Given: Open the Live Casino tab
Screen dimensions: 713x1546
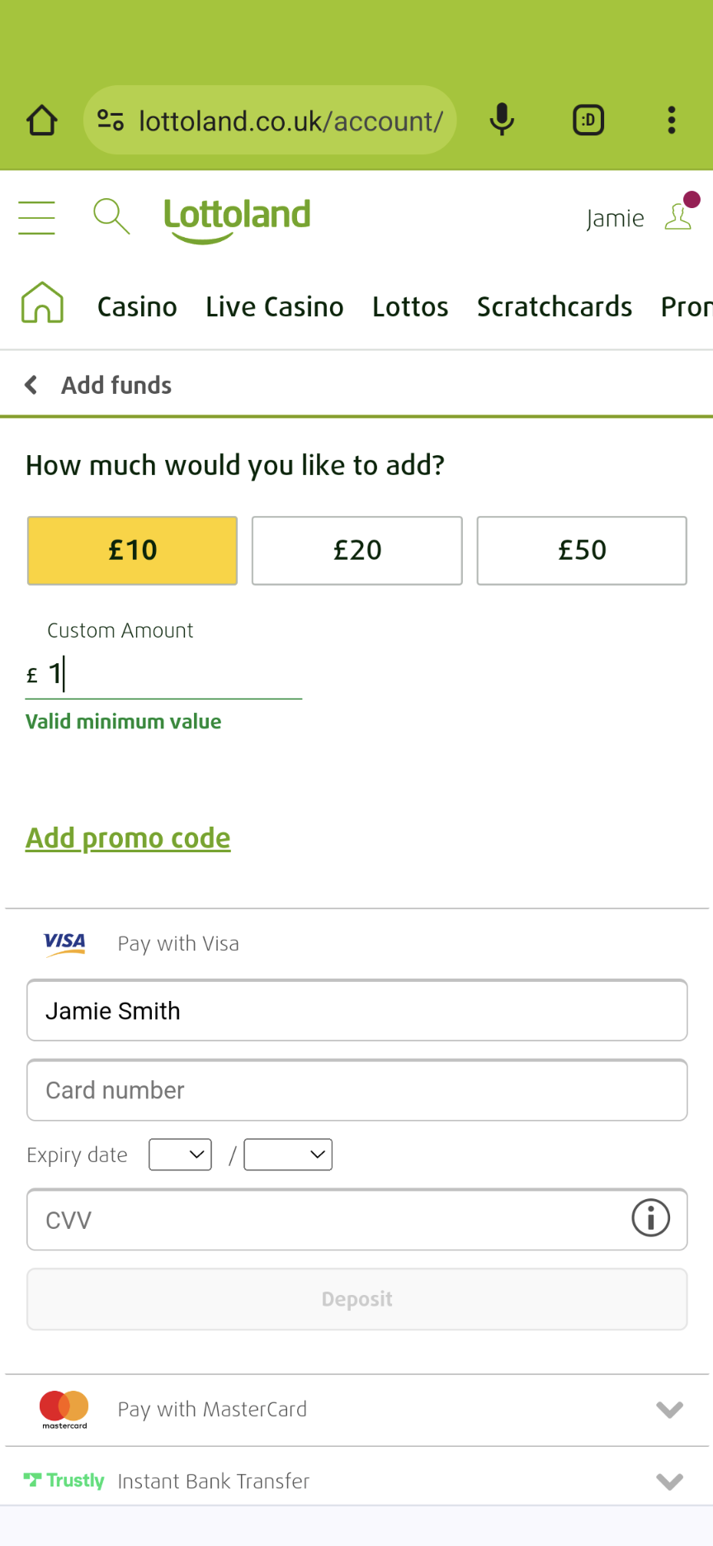Looking at the screenshot, I should pyautogui.click(x=275, y=307).
